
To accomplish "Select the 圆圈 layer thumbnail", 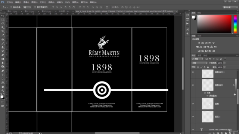I will [208, 103].
